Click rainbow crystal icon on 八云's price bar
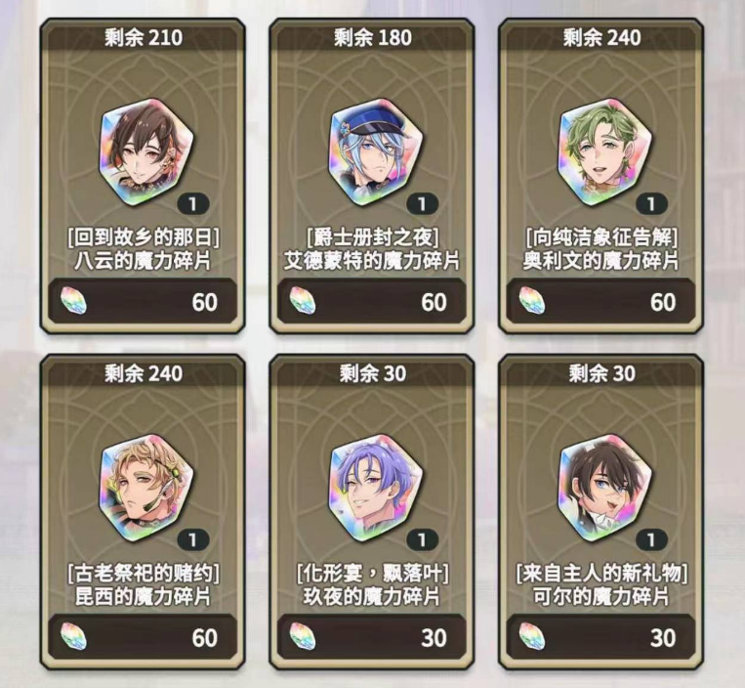This screenshot has height=688, width=745. click(73, 300)
